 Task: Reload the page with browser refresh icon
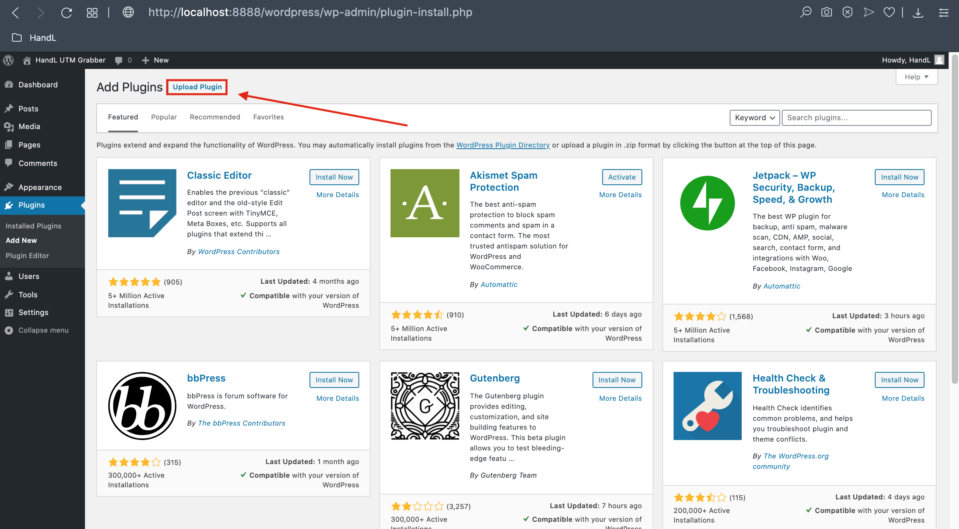(x=67, y=12)
